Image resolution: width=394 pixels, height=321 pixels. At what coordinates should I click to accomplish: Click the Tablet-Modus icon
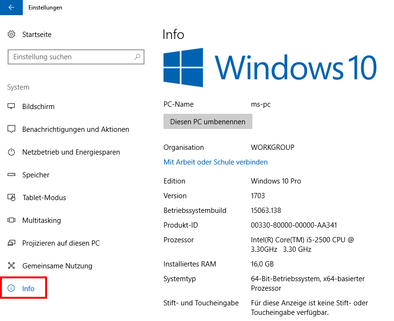(x=12, y=198)
